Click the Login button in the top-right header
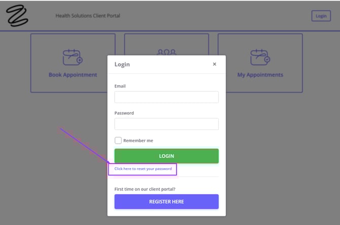 (x=321, y=16)
